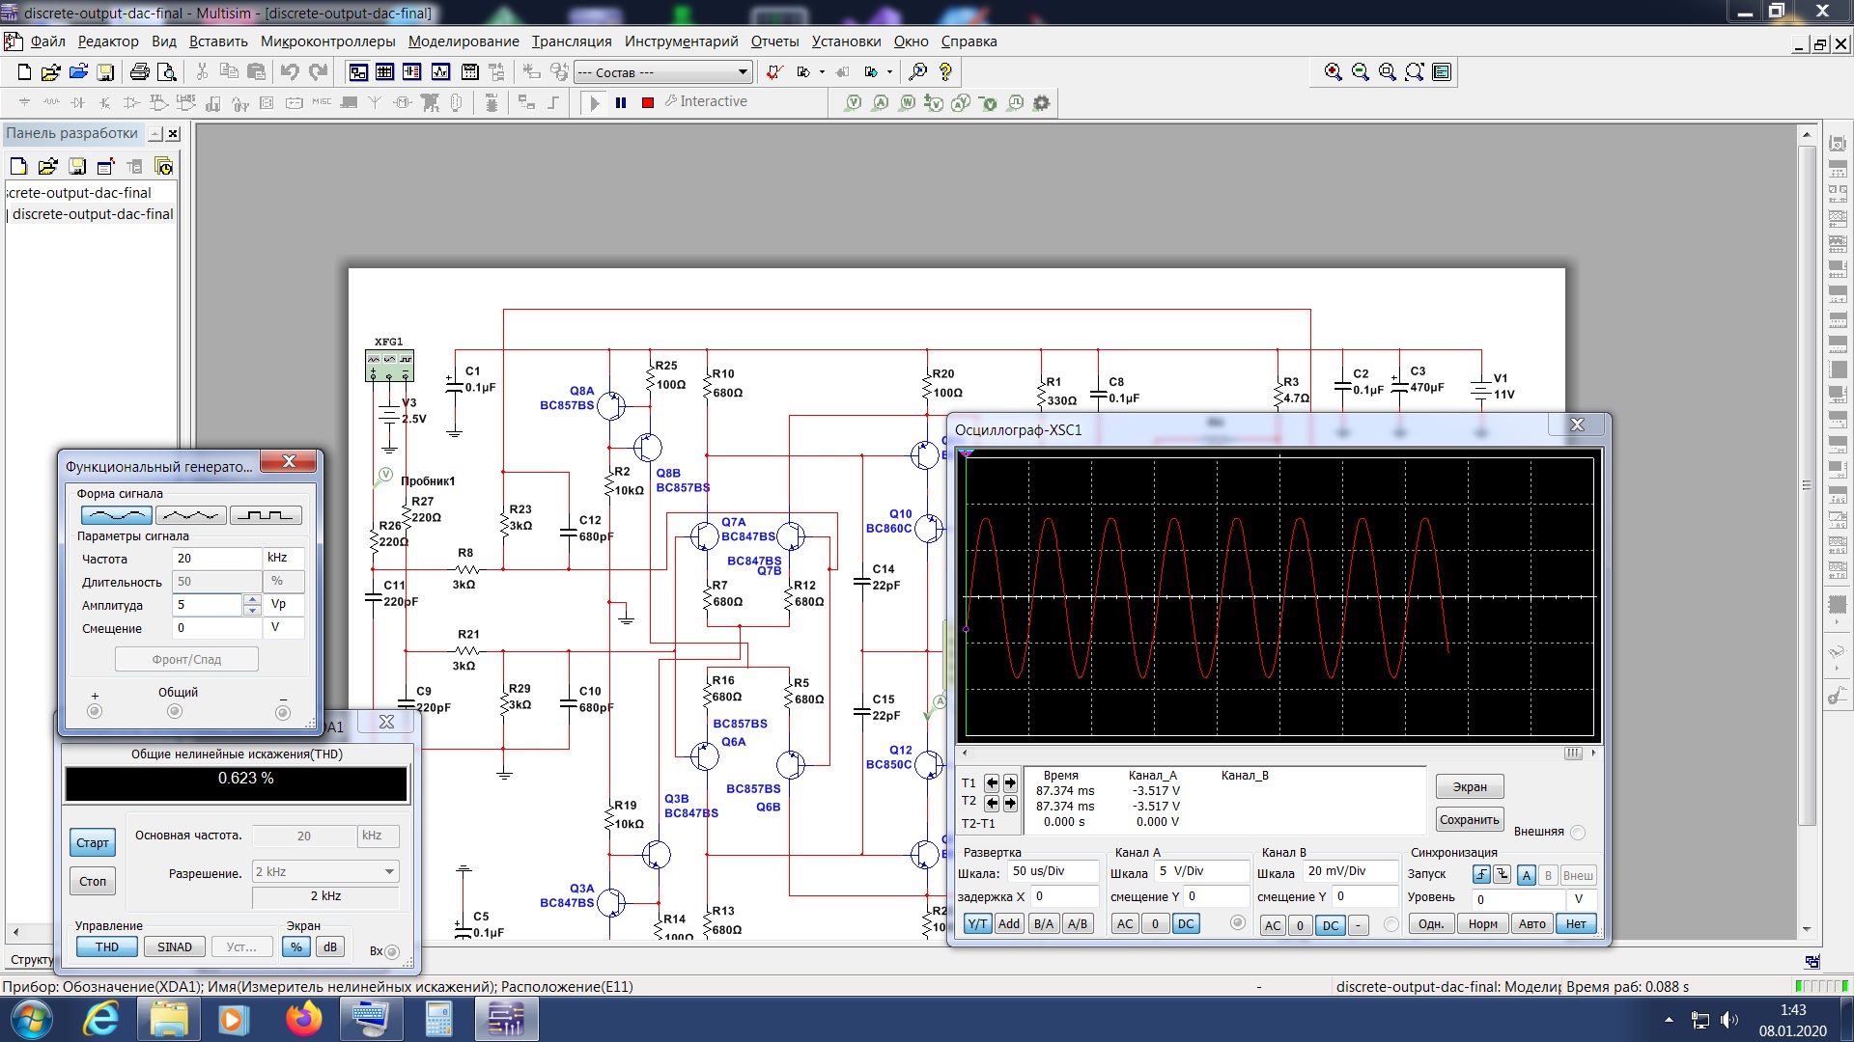Image resolution: width=1854 pixels, height=1042 pixels.
Task: Open the Трансляция menu
Action: 572,41
